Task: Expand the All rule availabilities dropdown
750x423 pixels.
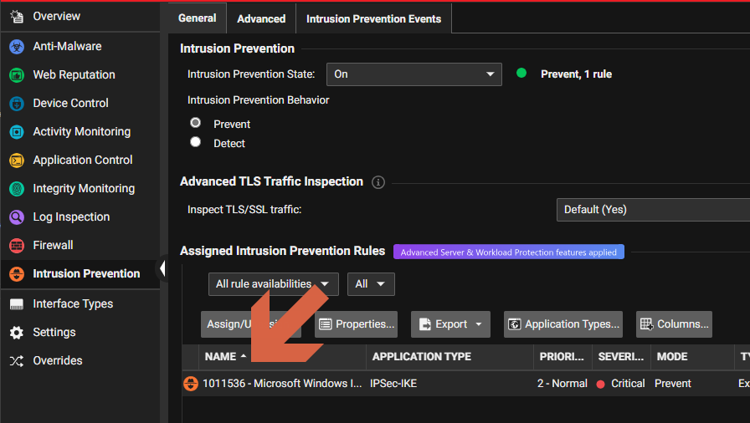Action: 273,284
